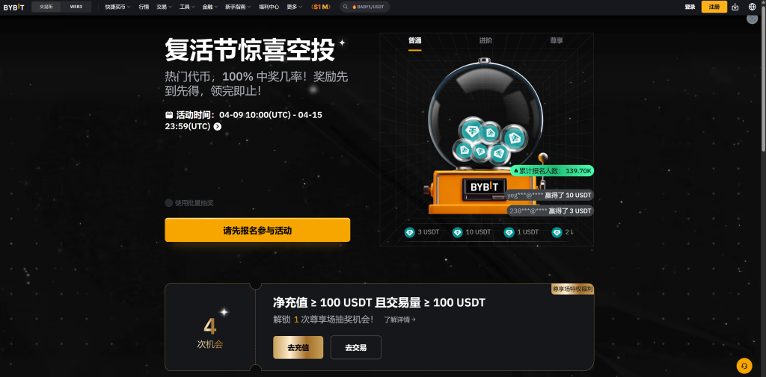This screenshot has width=766, height=377.
Task: Click the Bybit logo in the header
Action: [13, 7]
